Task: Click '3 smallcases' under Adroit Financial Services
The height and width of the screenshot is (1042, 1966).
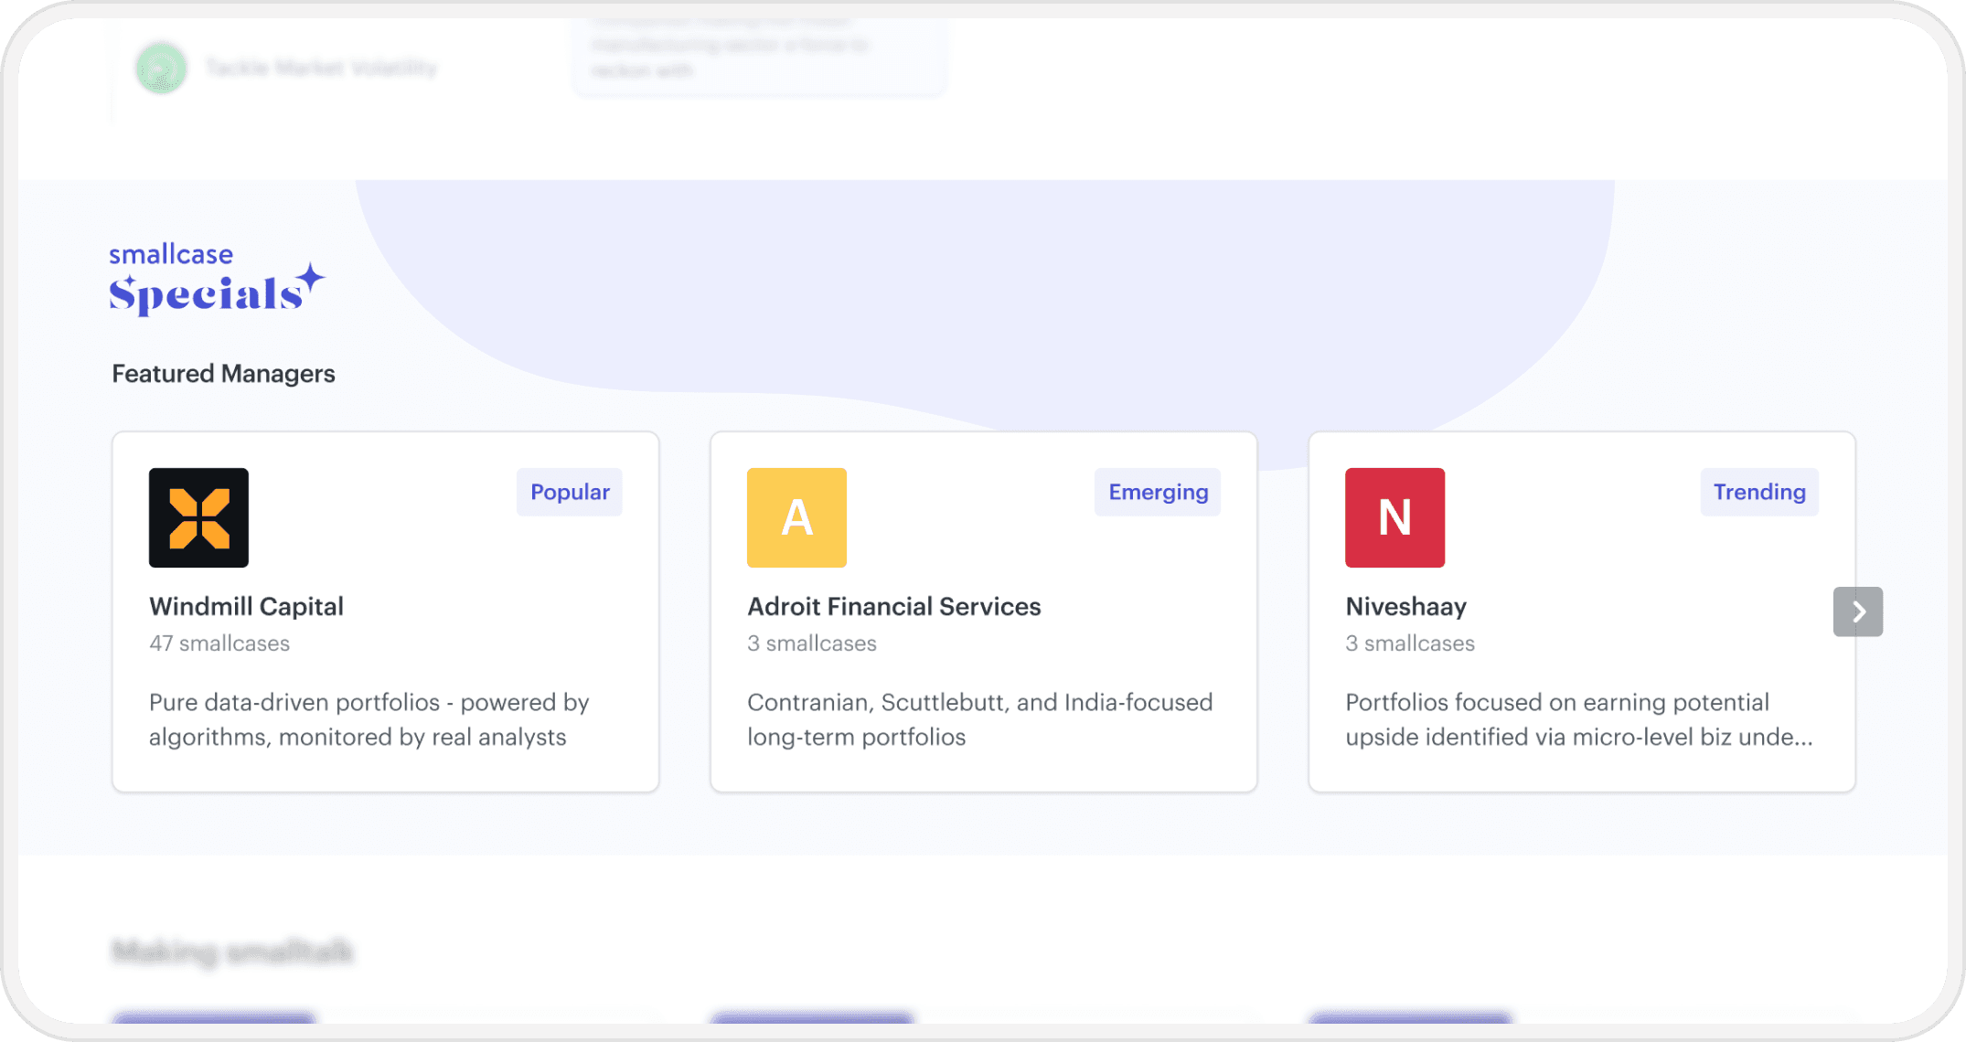Action: [x=811, y=643]
